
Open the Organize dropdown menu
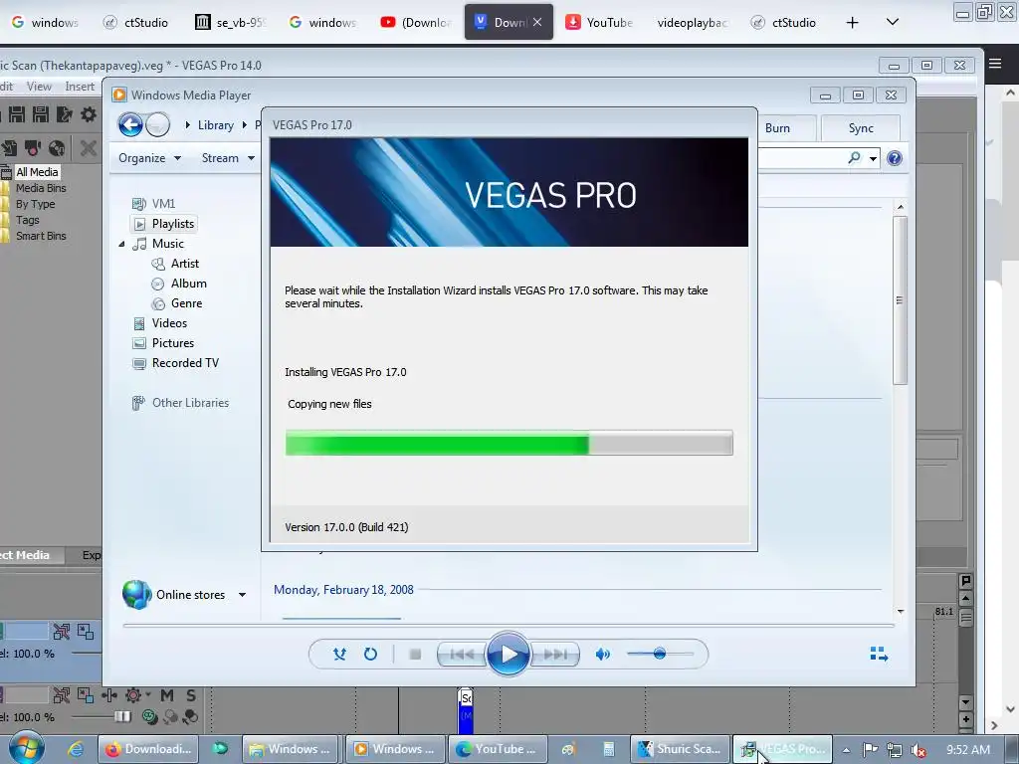[x=149, y=158]
